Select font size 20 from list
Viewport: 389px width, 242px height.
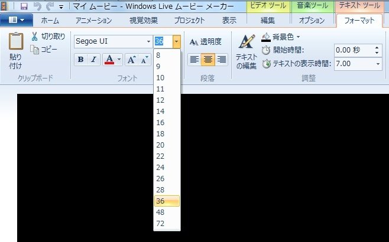(x=167, y=145)
